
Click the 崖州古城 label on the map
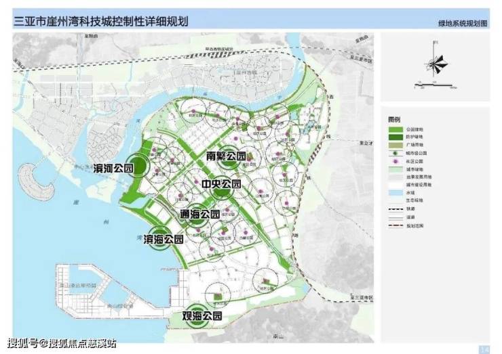246,72
